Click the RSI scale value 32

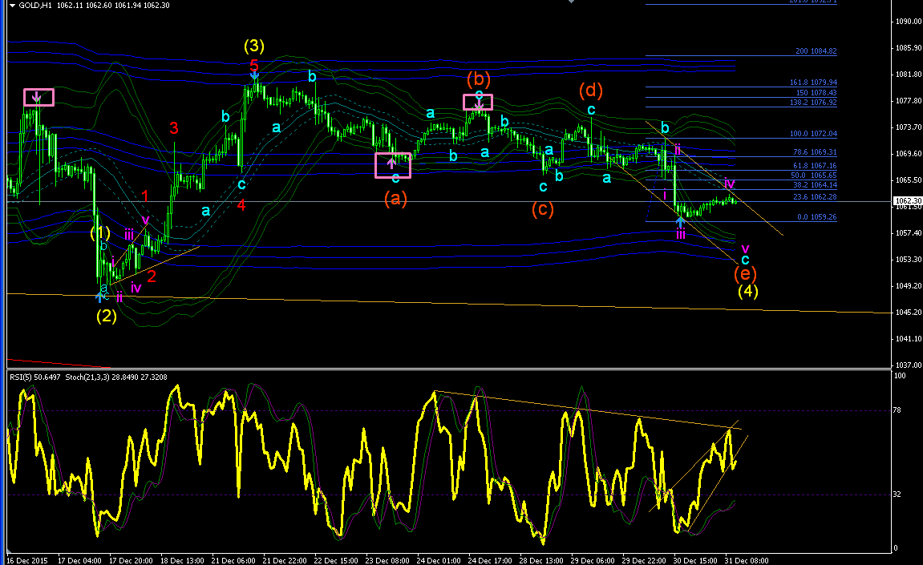tap(897, 494)
